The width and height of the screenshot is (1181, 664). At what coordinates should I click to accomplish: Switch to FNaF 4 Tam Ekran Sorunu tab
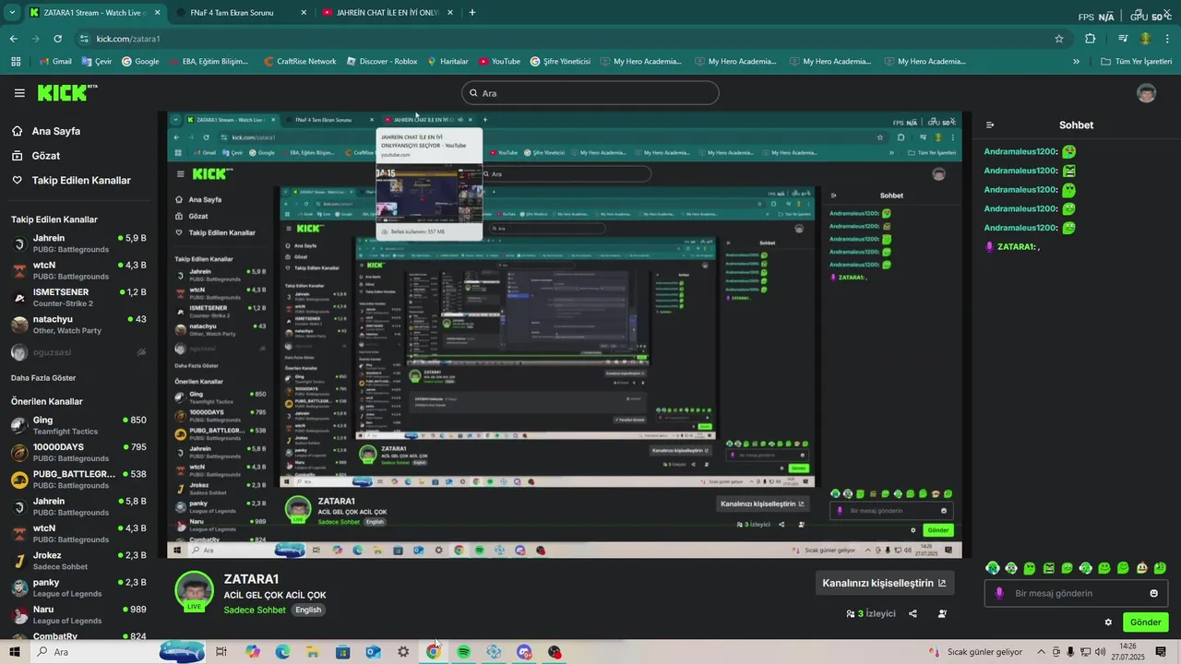(x=242, y=13)
